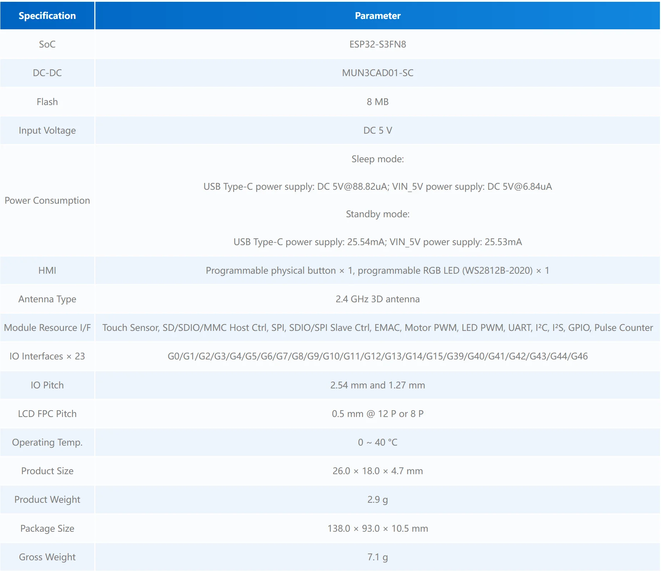Click the 'Gross Weight' label

pos(47,557)
